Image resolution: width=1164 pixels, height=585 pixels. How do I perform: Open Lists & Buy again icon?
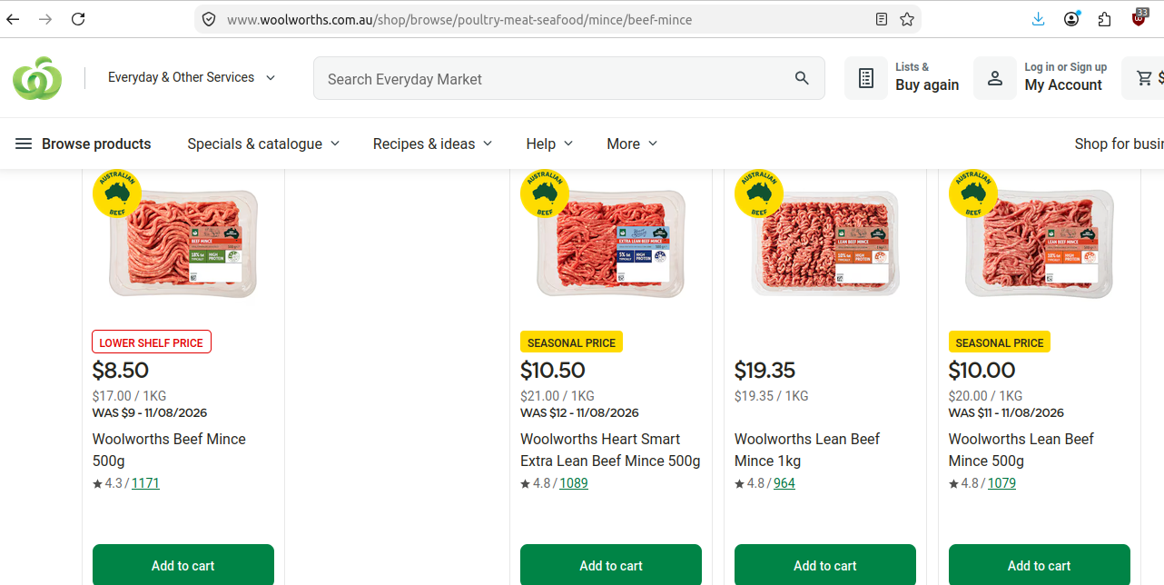(x=866, y=78)
